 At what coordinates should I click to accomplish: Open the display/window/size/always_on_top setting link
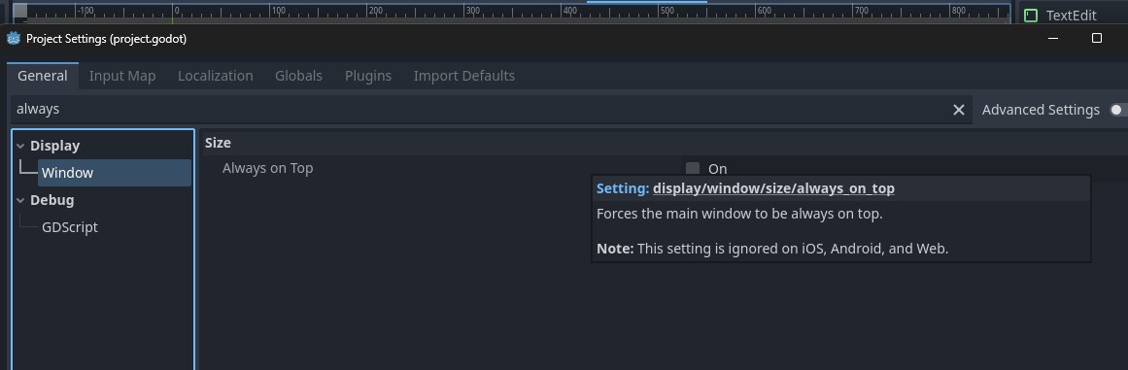click(773, 189)
